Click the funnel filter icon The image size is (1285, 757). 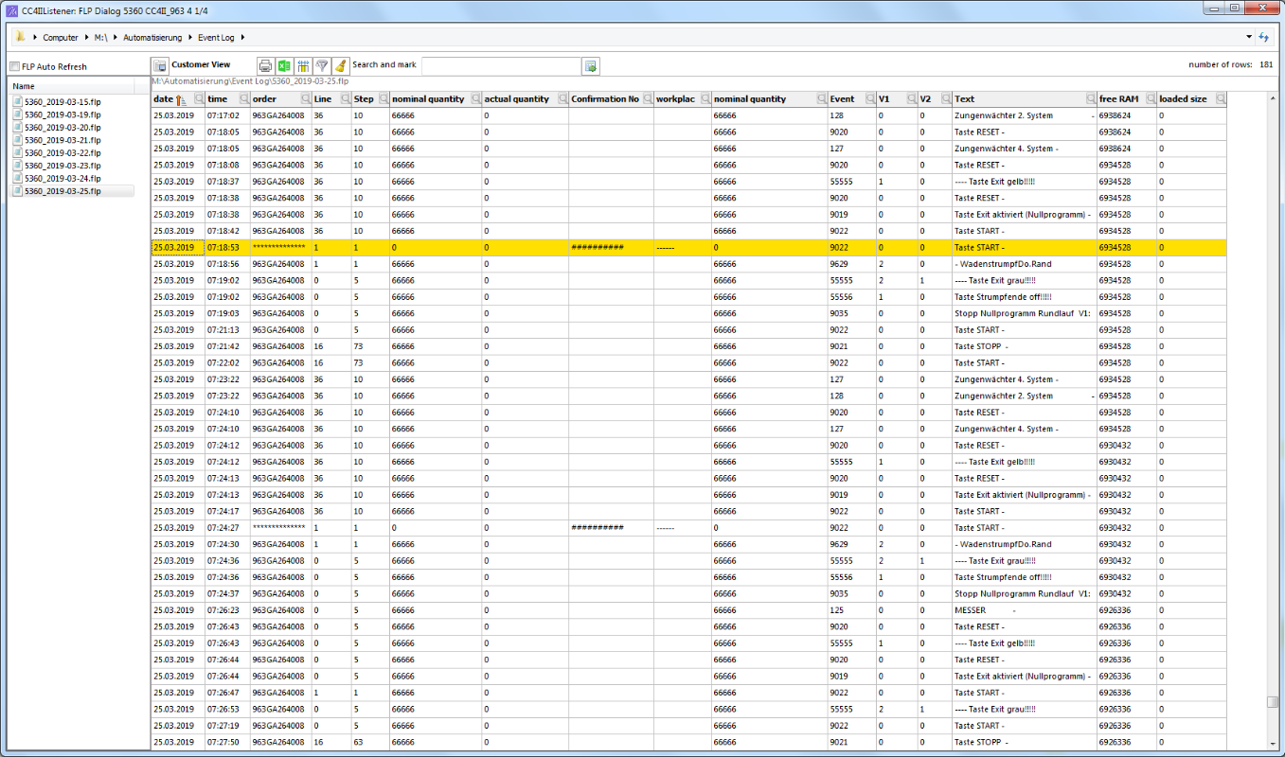[x=322, y=66]
